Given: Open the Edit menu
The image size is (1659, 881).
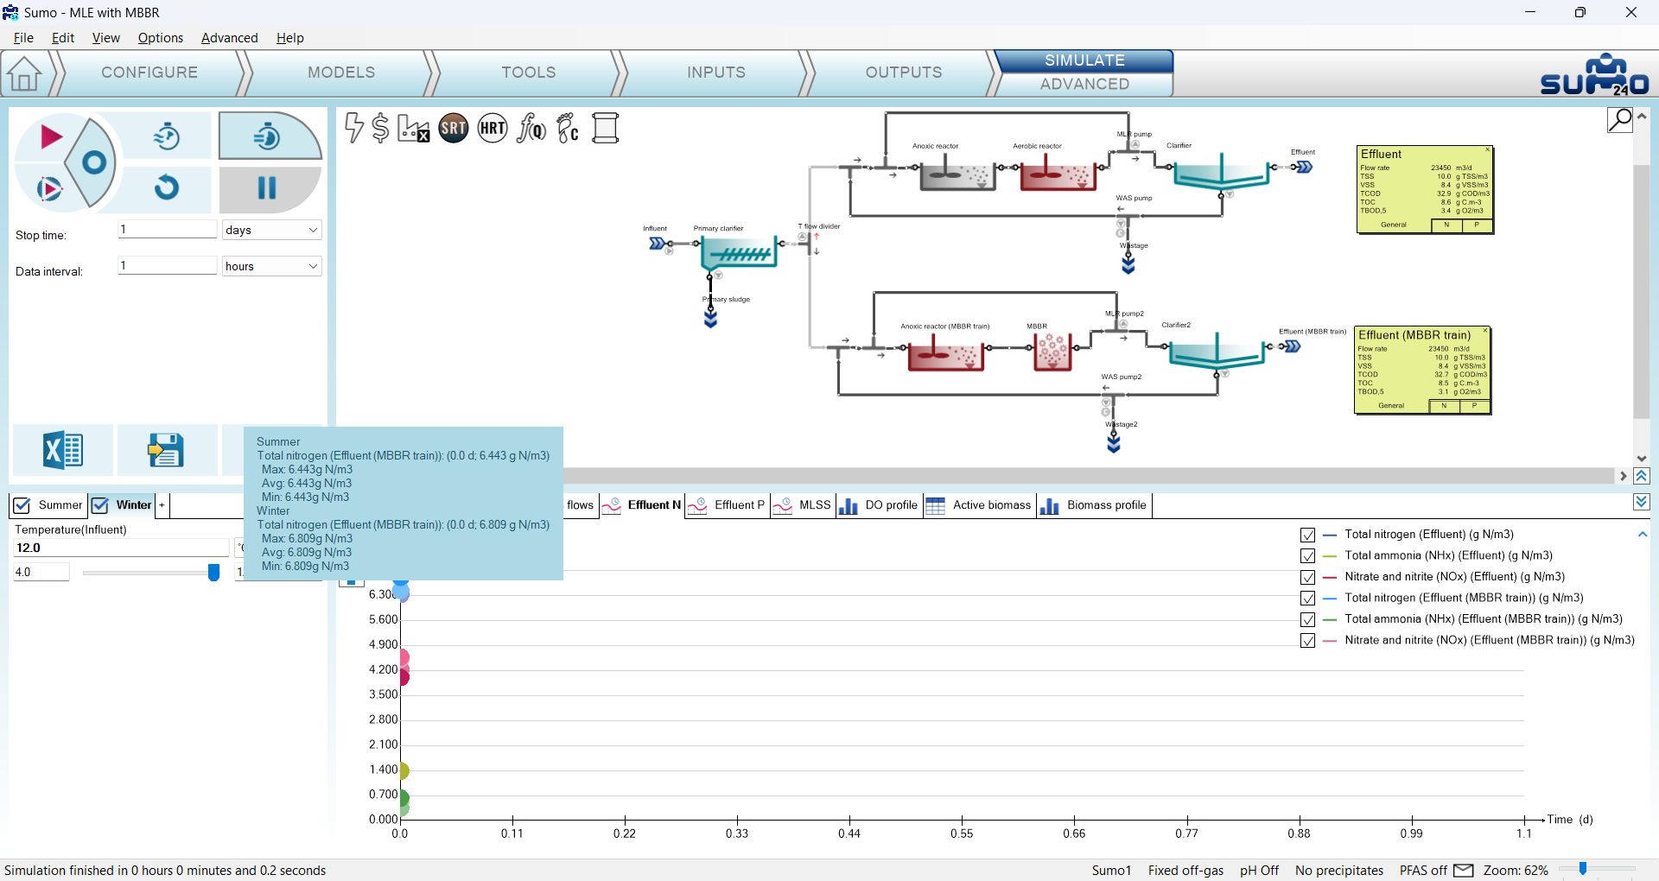Looking at the screenshot, I should tap(63, 38).
